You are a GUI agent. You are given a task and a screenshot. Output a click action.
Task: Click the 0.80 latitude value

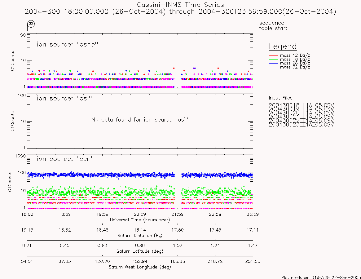pyautogui.click(x=140, y=246)
